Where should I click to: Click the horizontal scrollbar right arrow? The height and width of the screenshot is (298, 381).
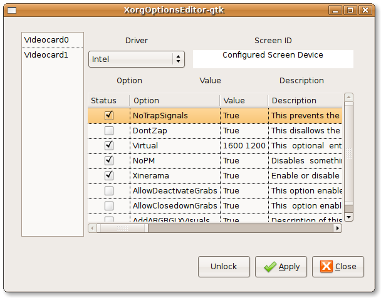pyautogui.click(x=338, y=229)
